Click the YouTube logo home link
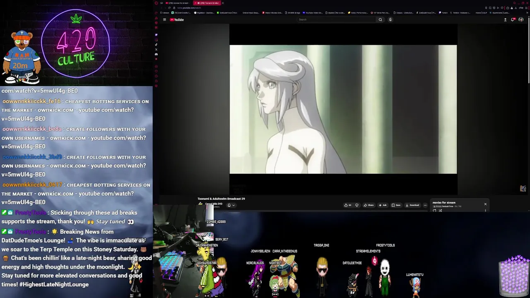This screenshot has width=530, height=298. 177,19
